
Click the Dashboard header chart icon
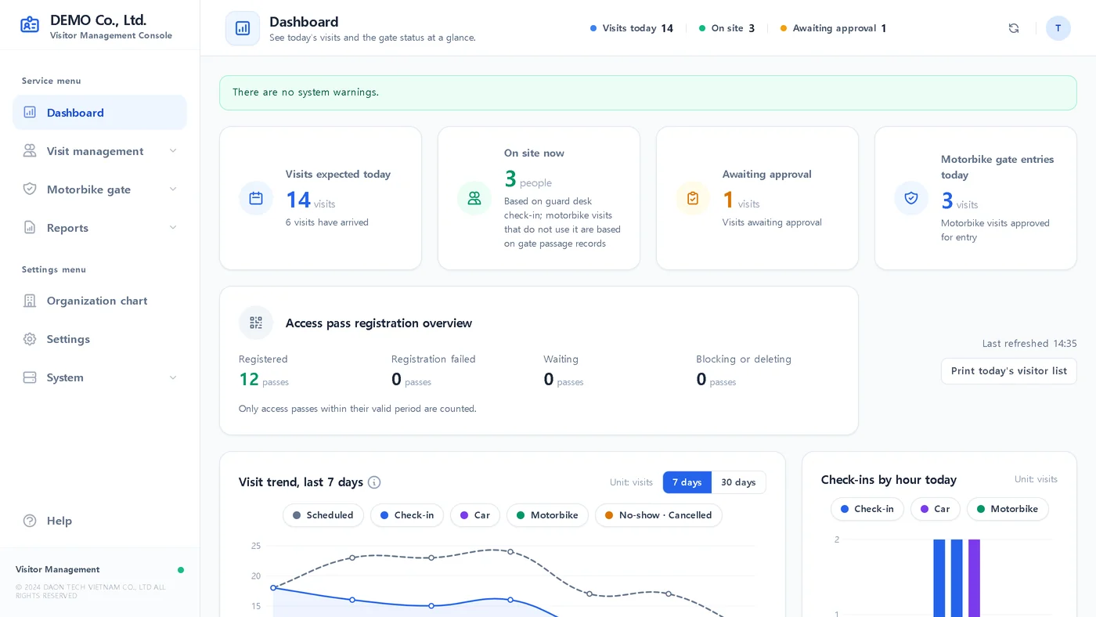point(243,28)
